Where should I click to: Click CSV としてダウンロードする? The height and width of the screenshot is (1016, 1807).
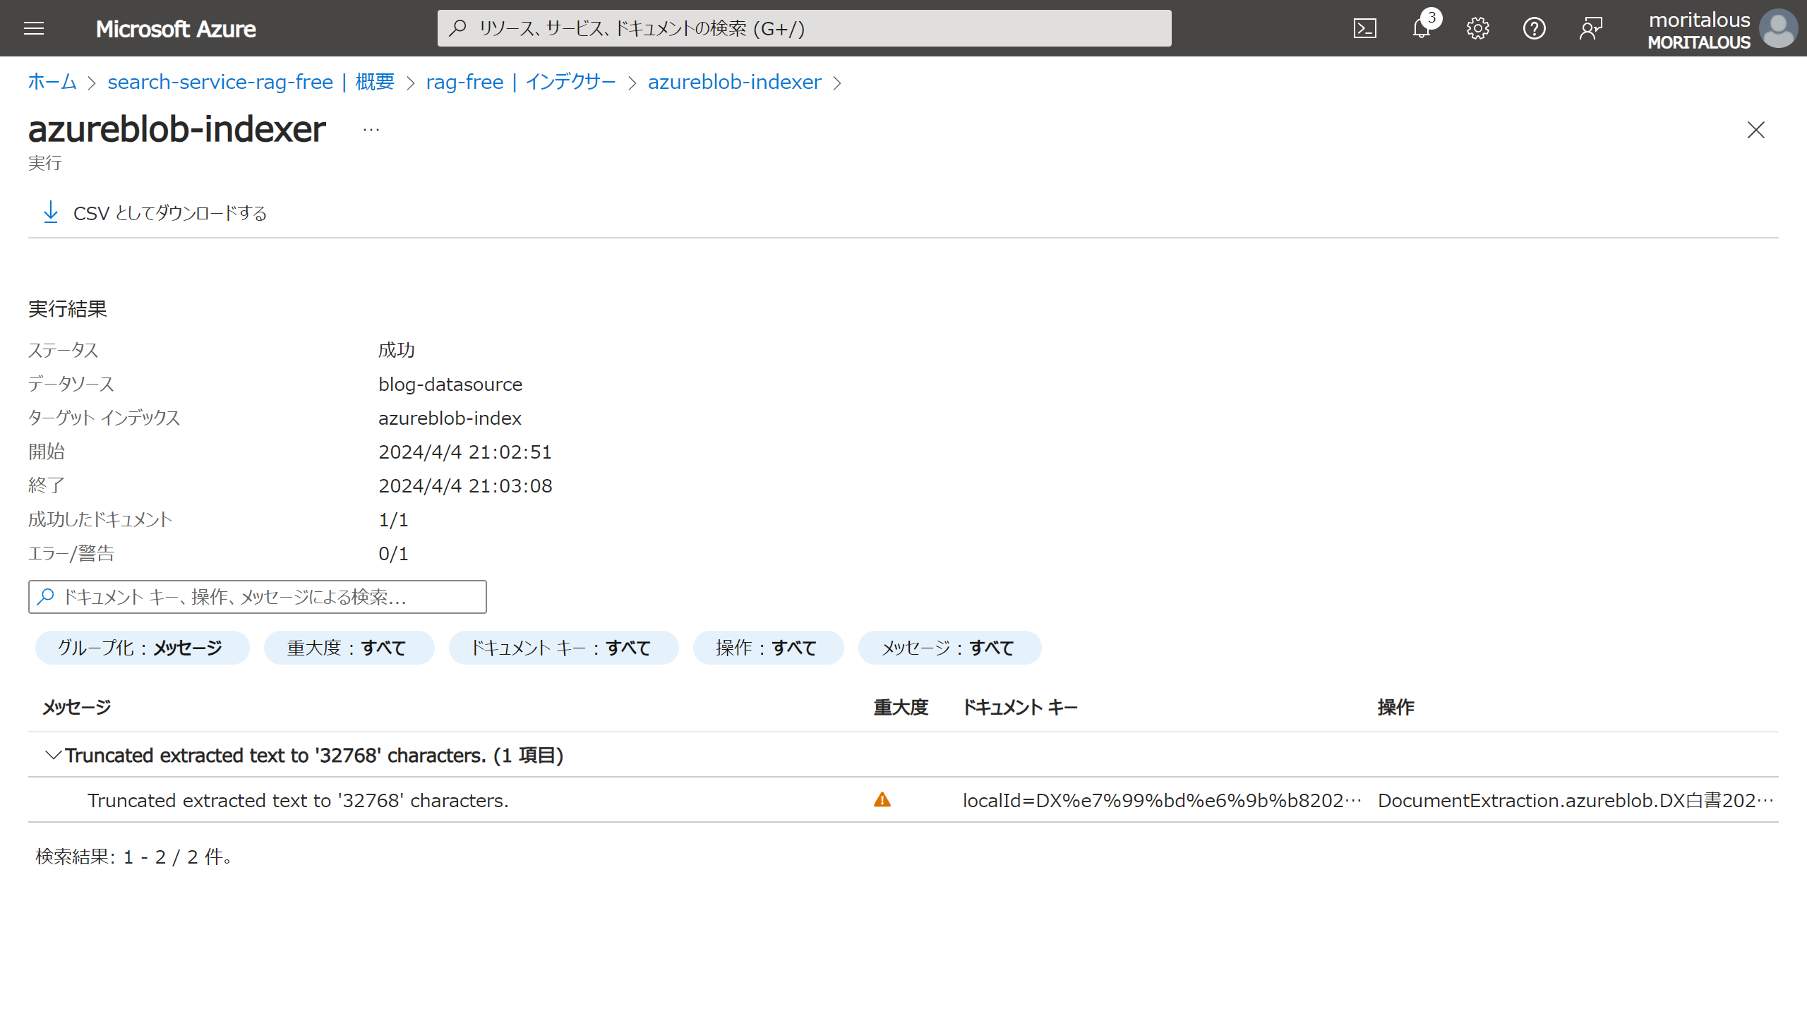tap(170, 212)
